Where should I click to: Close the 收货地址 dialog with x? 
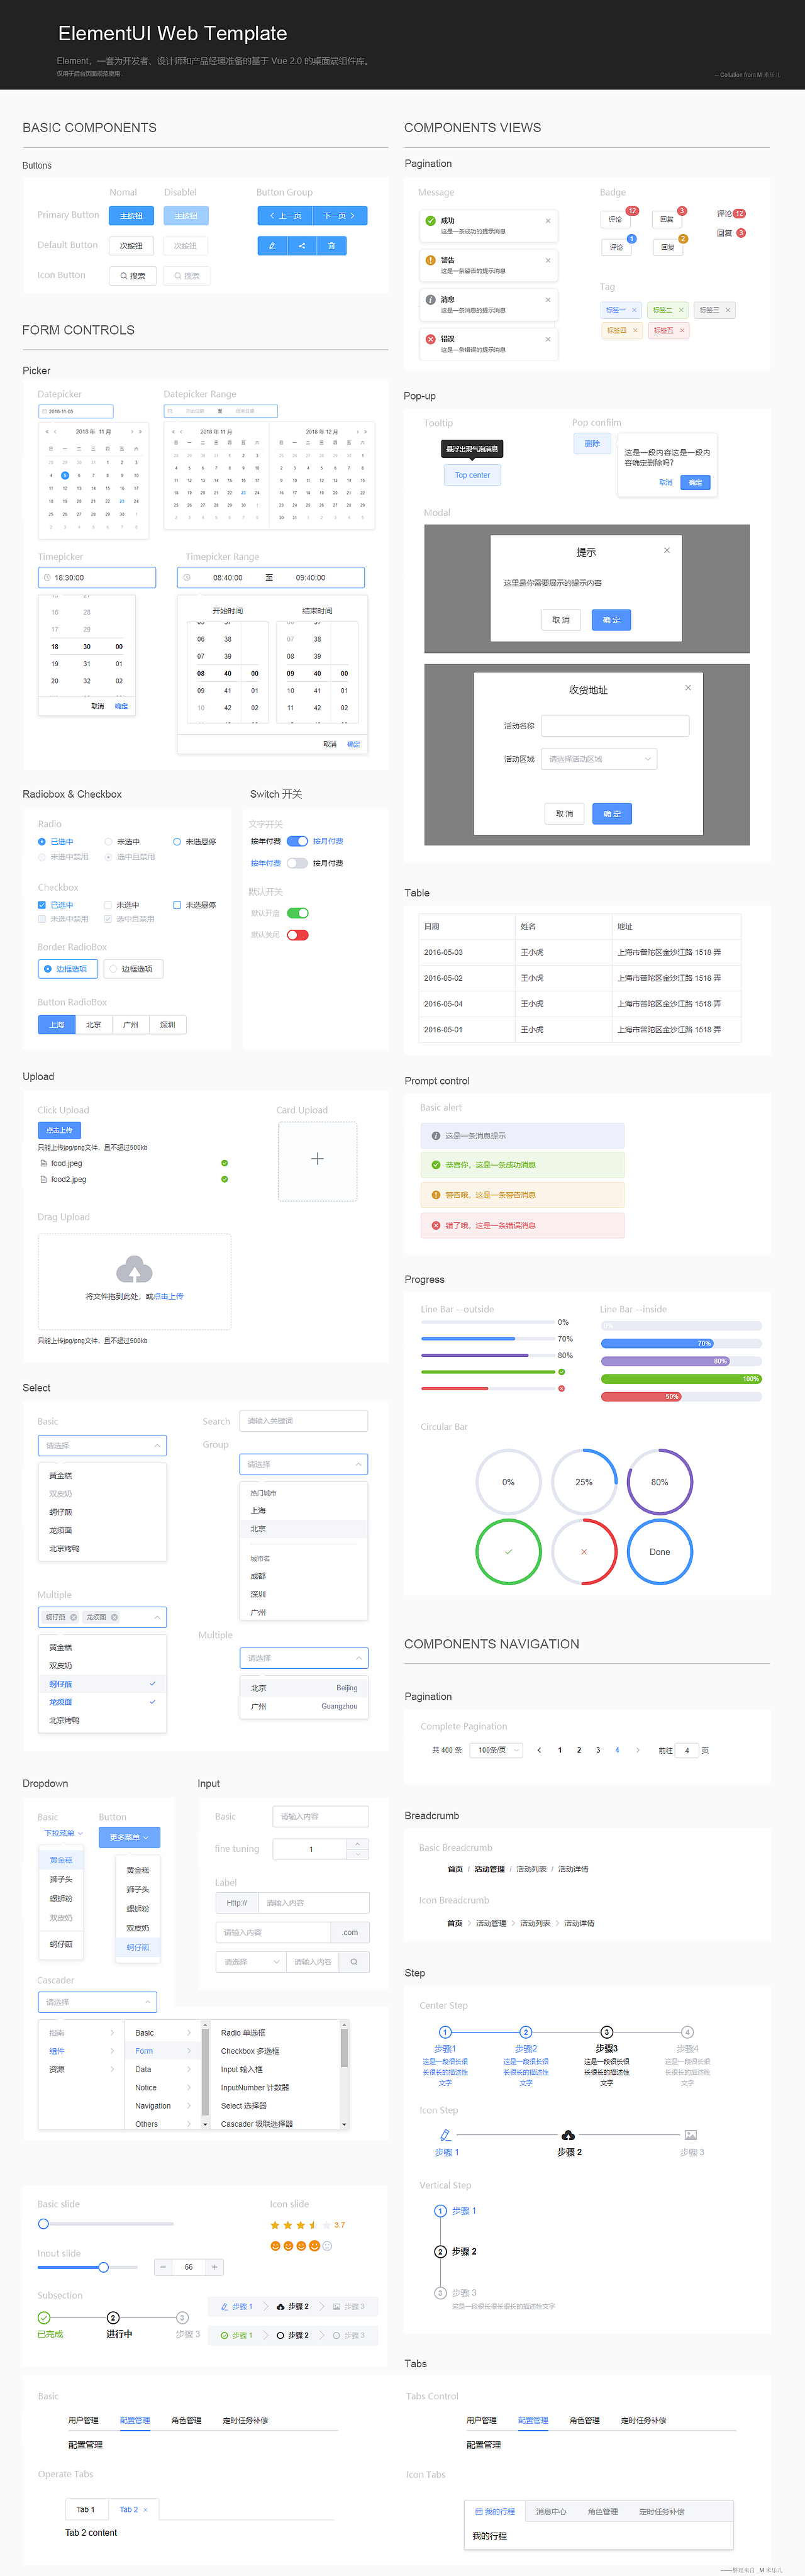tap(688, 687)
